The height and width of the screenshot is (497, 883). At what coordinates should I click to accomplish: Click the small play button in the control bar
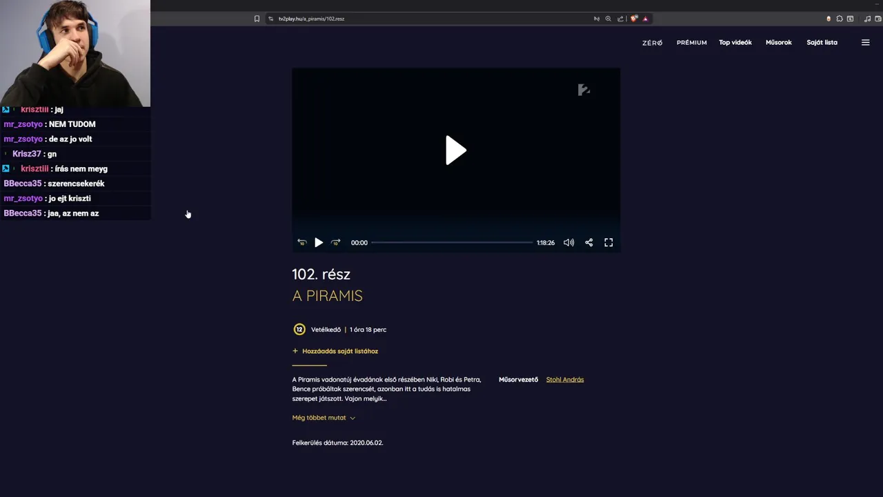point(319,242)
